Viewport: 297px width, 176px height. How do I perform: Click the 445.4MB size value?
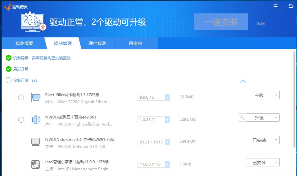(187, 142)
